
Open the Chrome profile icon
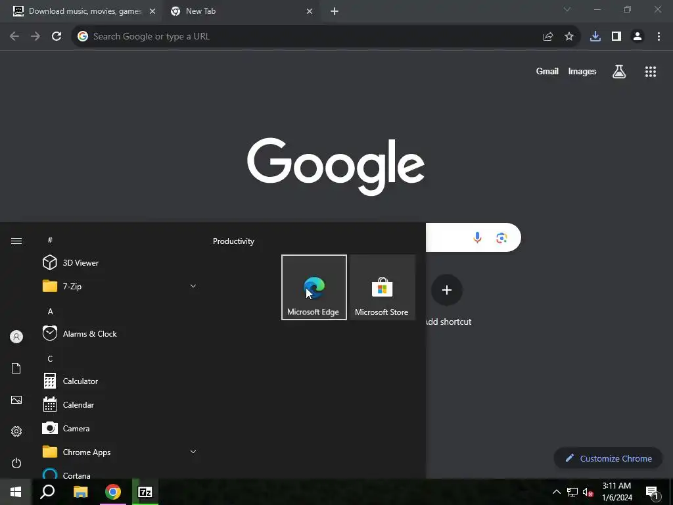pyautogui.click(x=638, y=37)
